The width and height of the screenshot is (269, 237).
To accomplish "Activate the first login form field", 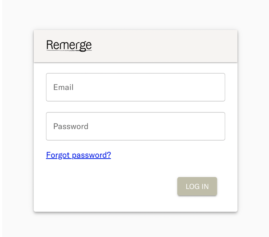I will 135,87.
